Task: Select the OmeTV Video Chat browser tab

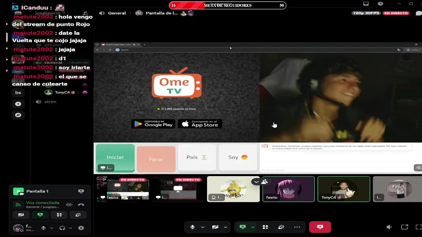Action: pyautogui.click(x=120, y=44)
